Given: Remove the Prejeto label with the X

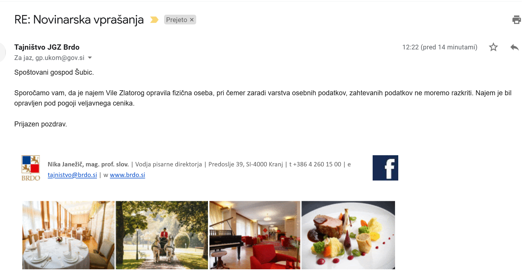Looking at the screenshot, I should coord(192,20).
